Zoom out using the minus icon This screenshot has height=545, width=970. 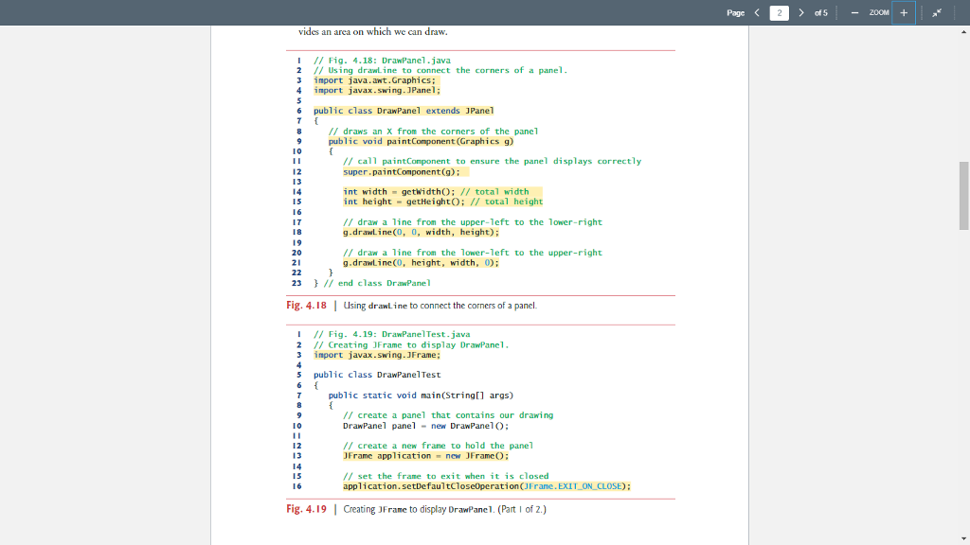tap(853, 12)
